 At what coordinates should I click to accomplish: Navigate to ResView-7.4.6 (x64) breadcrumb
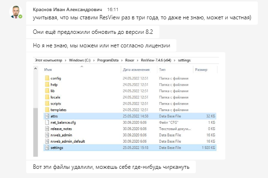pos(156,60)
